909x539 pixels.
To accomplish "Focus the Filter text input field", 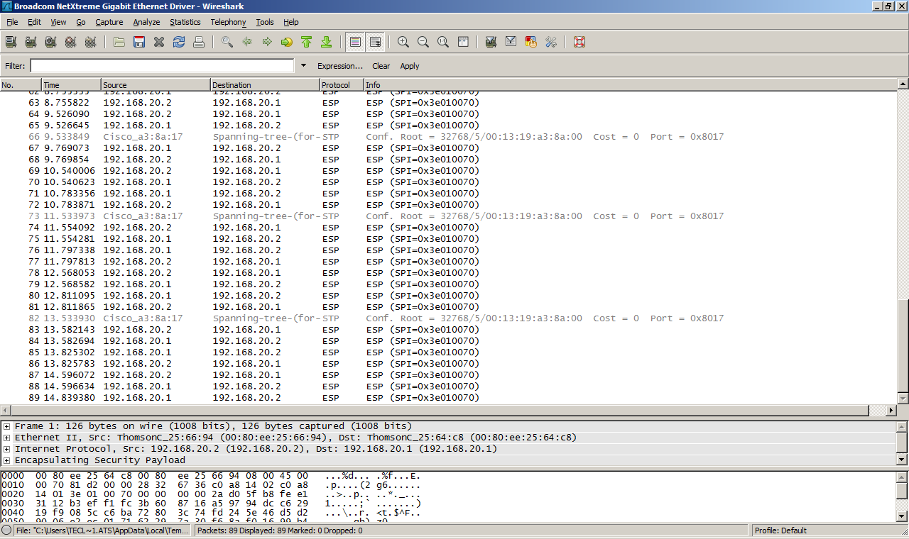I will 162,65.
